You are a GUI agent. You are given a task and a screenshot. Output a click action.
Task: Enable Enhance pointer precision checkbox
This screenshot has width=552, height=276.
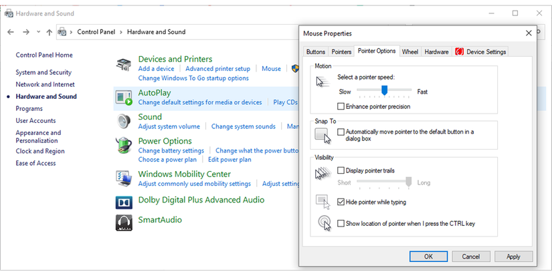[x=341, y=106]
